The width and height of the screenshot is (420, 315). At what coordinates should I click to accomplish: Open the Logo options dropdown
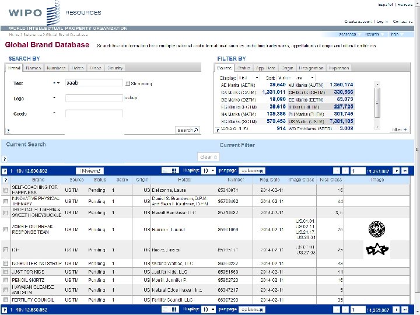54,98
